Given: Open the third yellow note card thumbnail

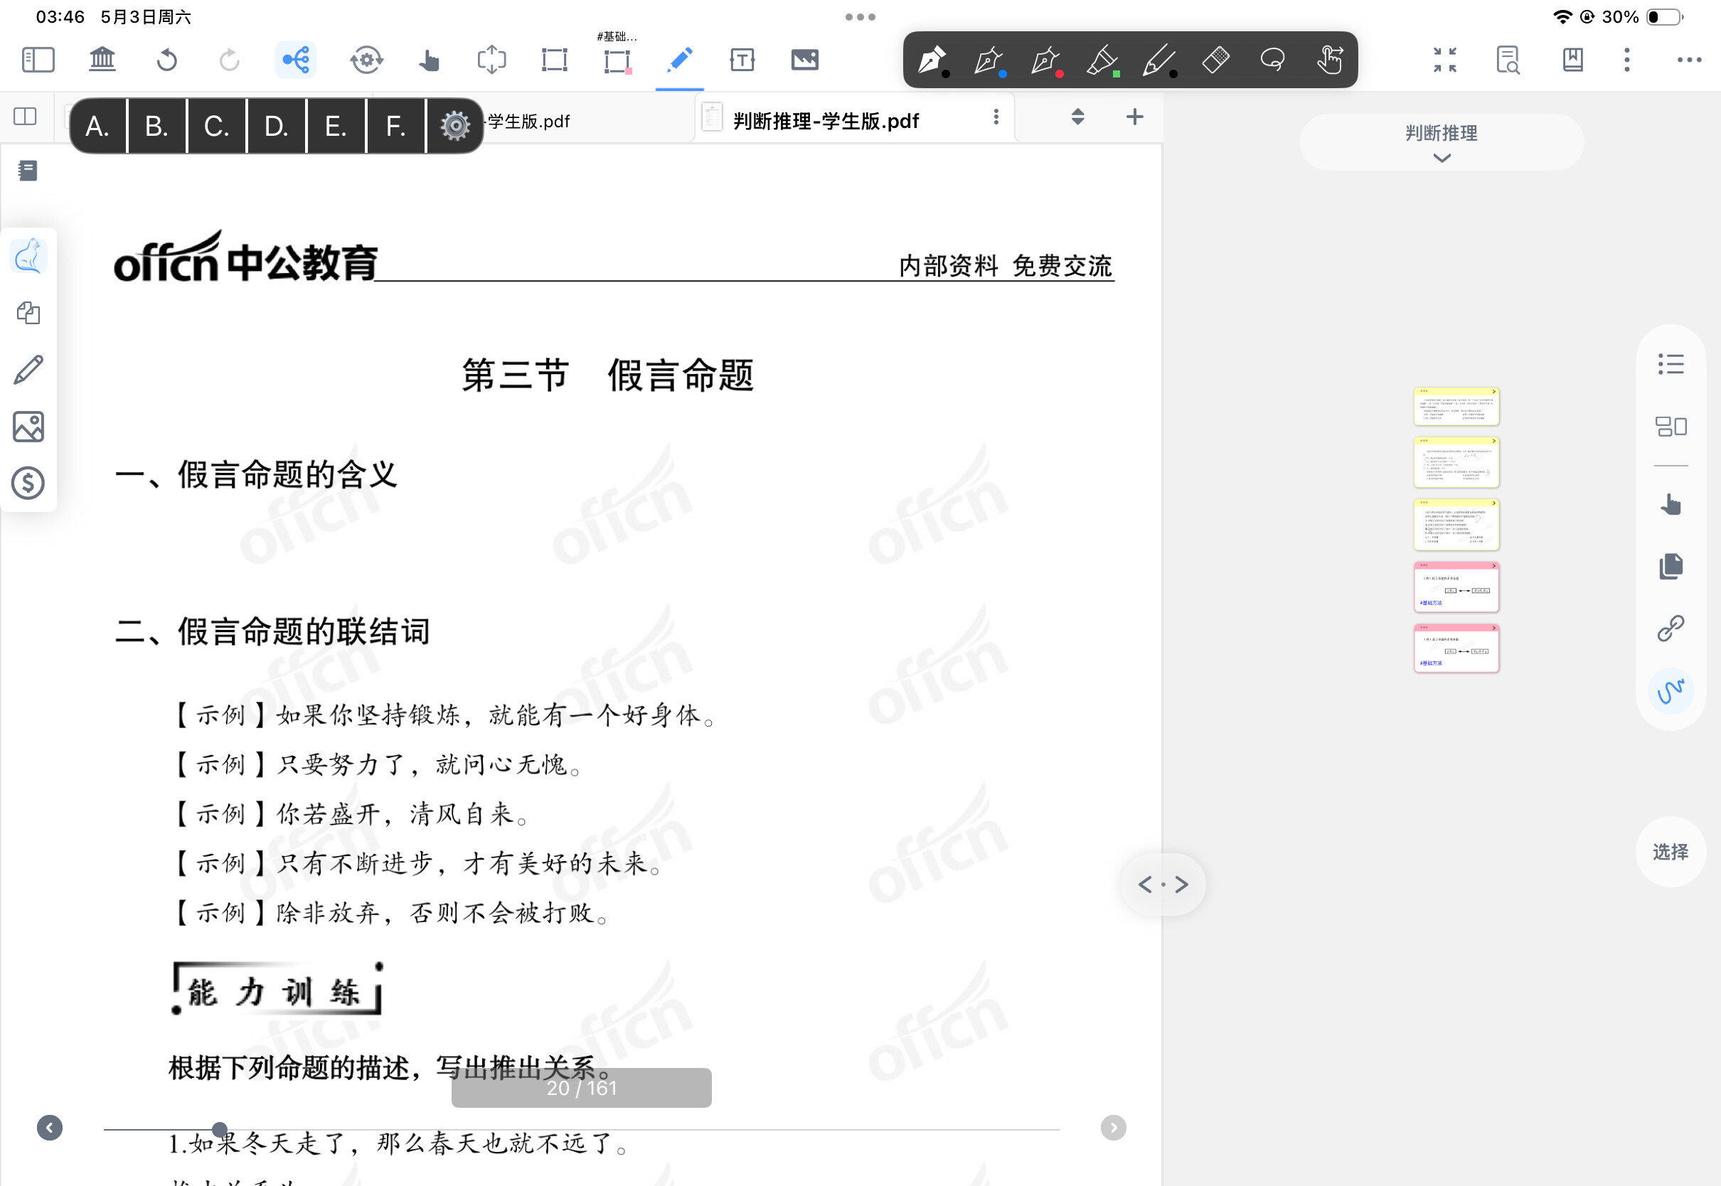Looking at the screenshot, I should click(x=1456, y=525).
